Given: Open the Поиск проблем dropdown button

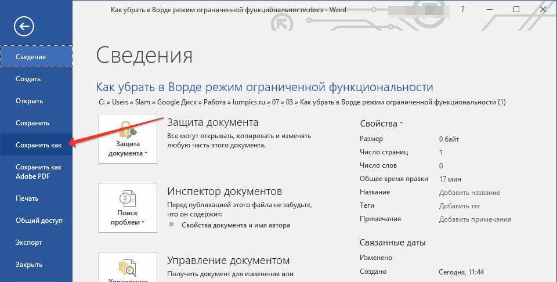Looking at the screenshot, I should tap(128, 208).
